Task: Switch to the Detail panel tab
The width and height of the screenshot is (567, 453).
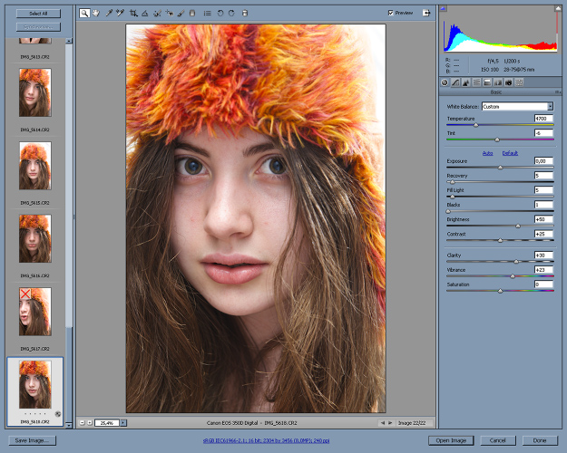Action: tap(465, 82)
